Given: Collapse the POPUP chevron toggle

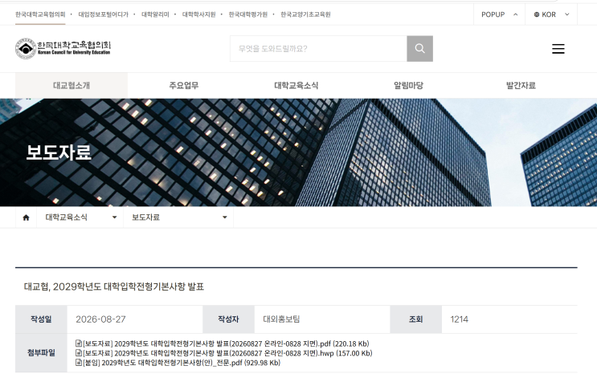Looking at the screenshot, I should click(516, 14).
